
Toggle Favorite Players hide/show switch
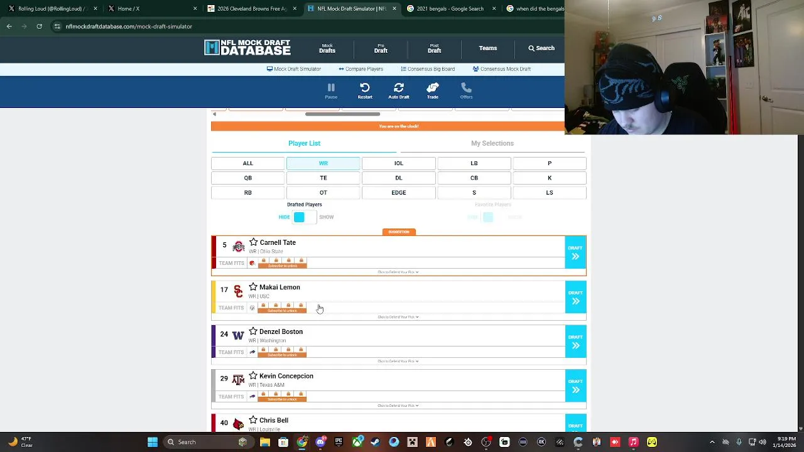493,217
